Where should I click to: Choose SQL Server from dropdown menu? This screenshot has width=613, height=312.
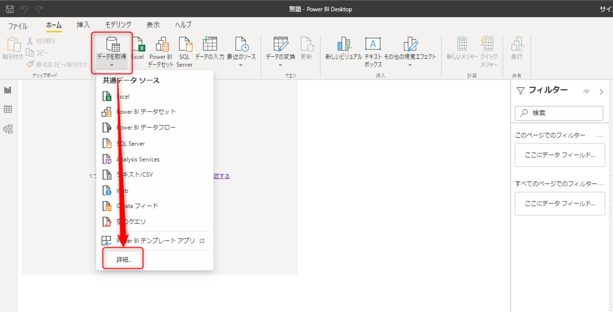[x=155, y=143]
